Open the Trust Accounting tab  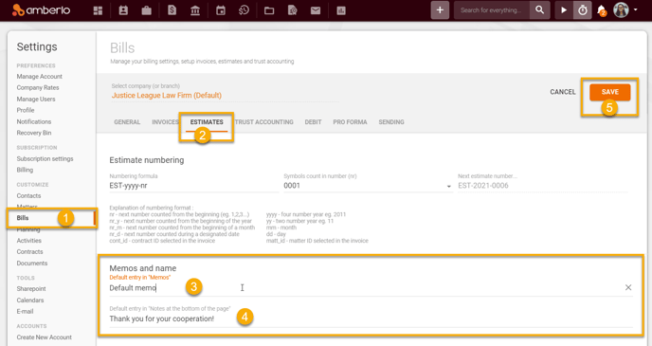(264, 122)
